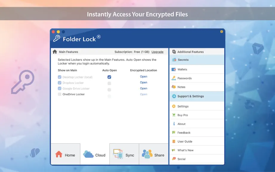Screen dimensions: 275x172
Task: Open the Wallets section
Action: 197,69
